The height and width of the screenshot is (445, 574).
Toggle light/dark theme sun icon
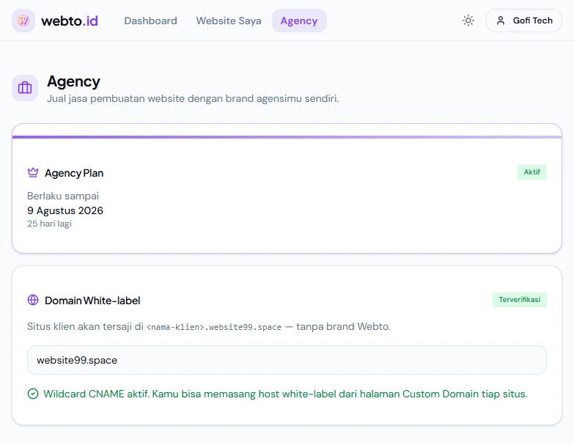(468, 21)
